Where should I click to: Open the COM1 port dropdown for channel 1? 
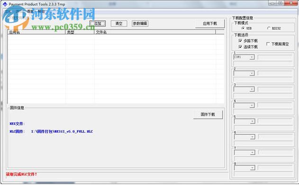coord(252,57)
